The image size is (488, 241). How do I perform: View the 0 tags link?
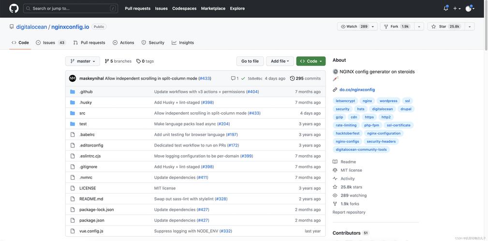tap(145, 61)
